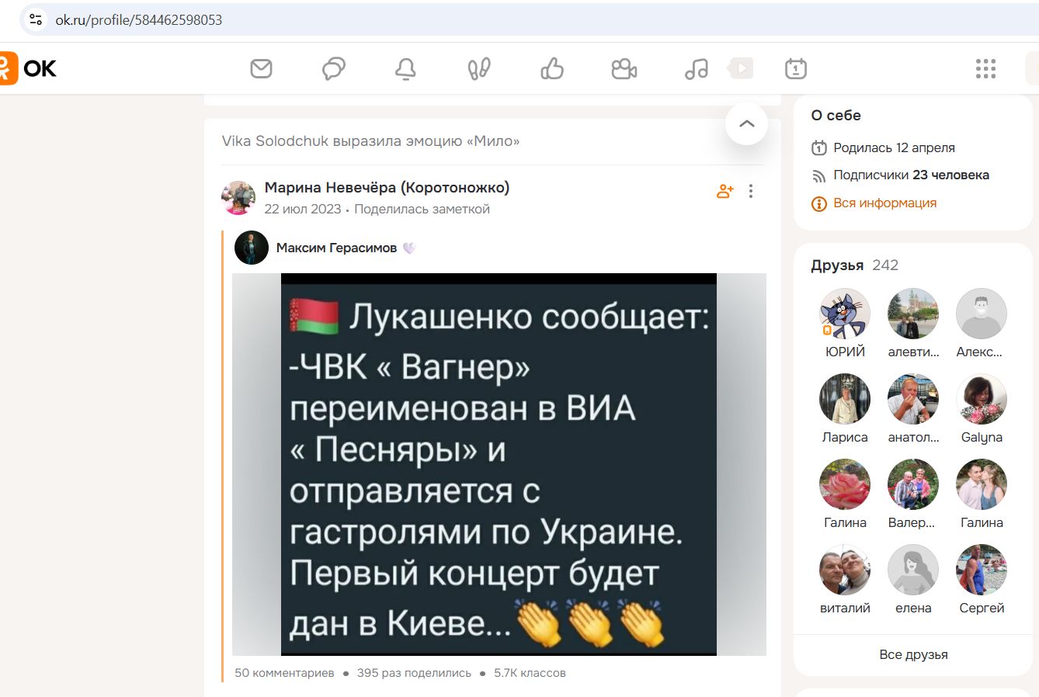Screen dimensions: 1039x697
Task: Click the site settings icon in address bar
Action: tap(36, 19)
